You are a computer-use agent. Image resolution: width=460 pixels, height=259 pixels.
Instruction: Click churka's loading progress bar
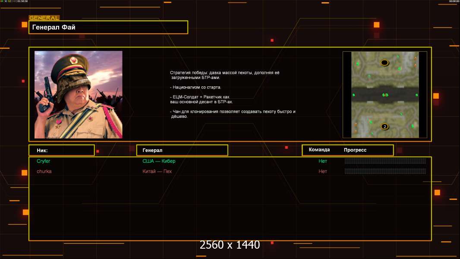click(385, 171)
